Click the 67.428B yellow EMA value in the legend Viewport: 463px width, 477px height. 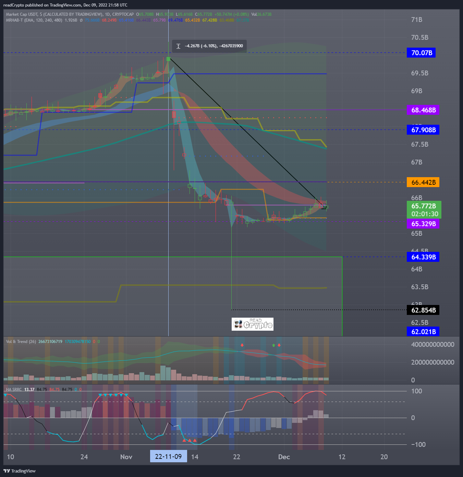209,20
